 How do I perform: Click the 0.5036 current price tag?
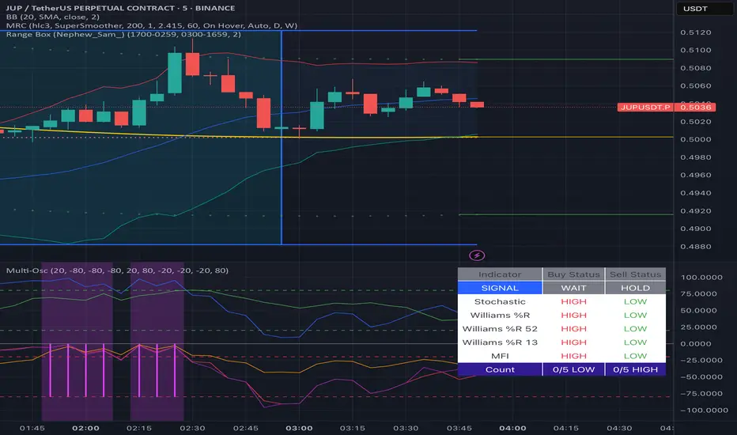tap(695, 108)
